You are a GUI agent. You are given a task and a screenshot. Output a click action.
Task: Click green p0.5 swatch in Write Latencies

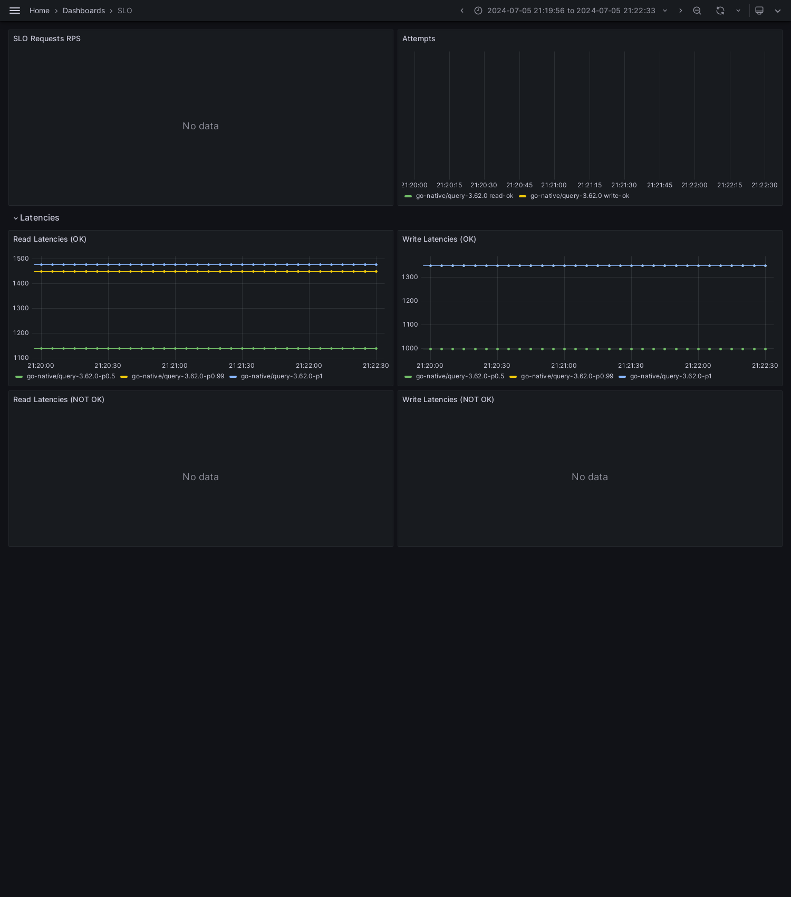(408, 377)
